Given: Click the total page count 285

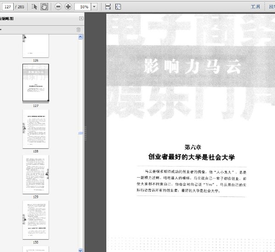Looking at the screenshot, I should [21, 7].
